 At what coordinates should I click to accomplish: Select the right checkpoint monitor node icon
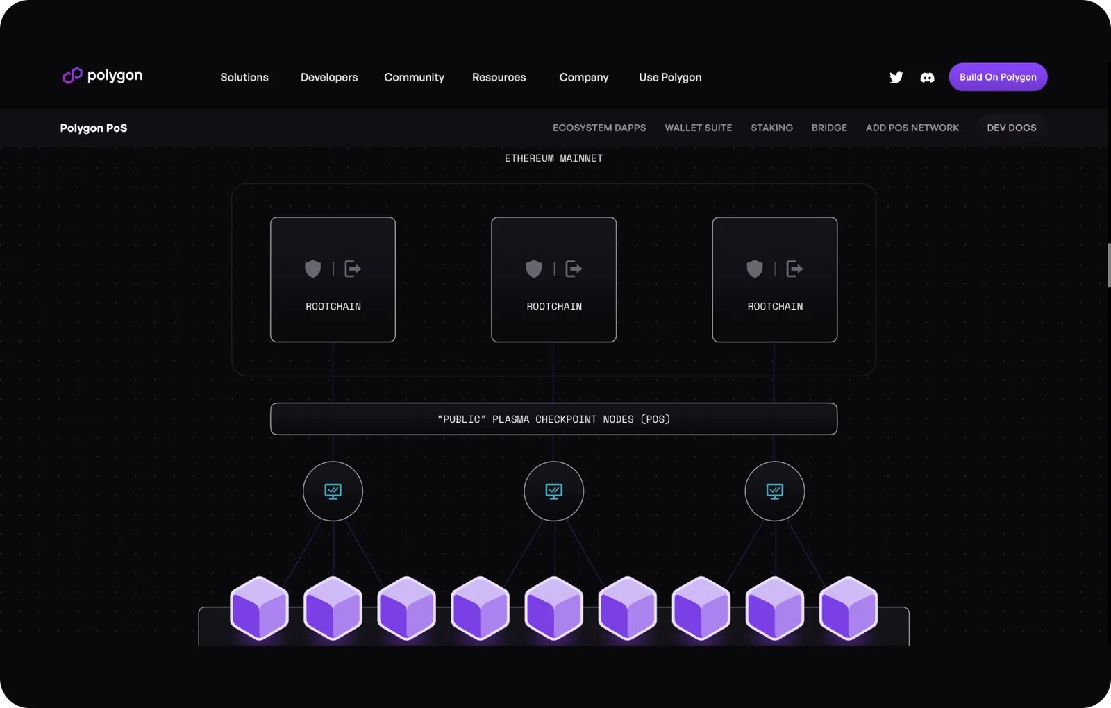(x=774, y=491)
